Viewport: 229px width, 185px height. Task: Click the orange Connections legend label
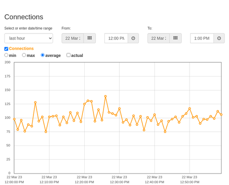coord(21,49)
